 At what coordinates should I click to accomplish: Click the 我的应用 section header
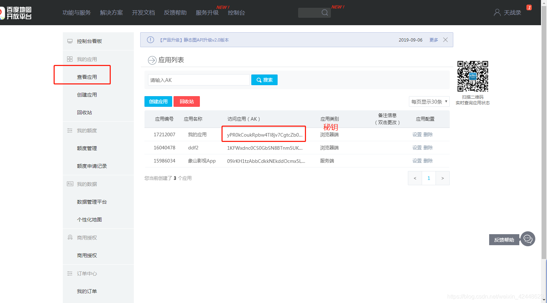(x=87, y=59)
